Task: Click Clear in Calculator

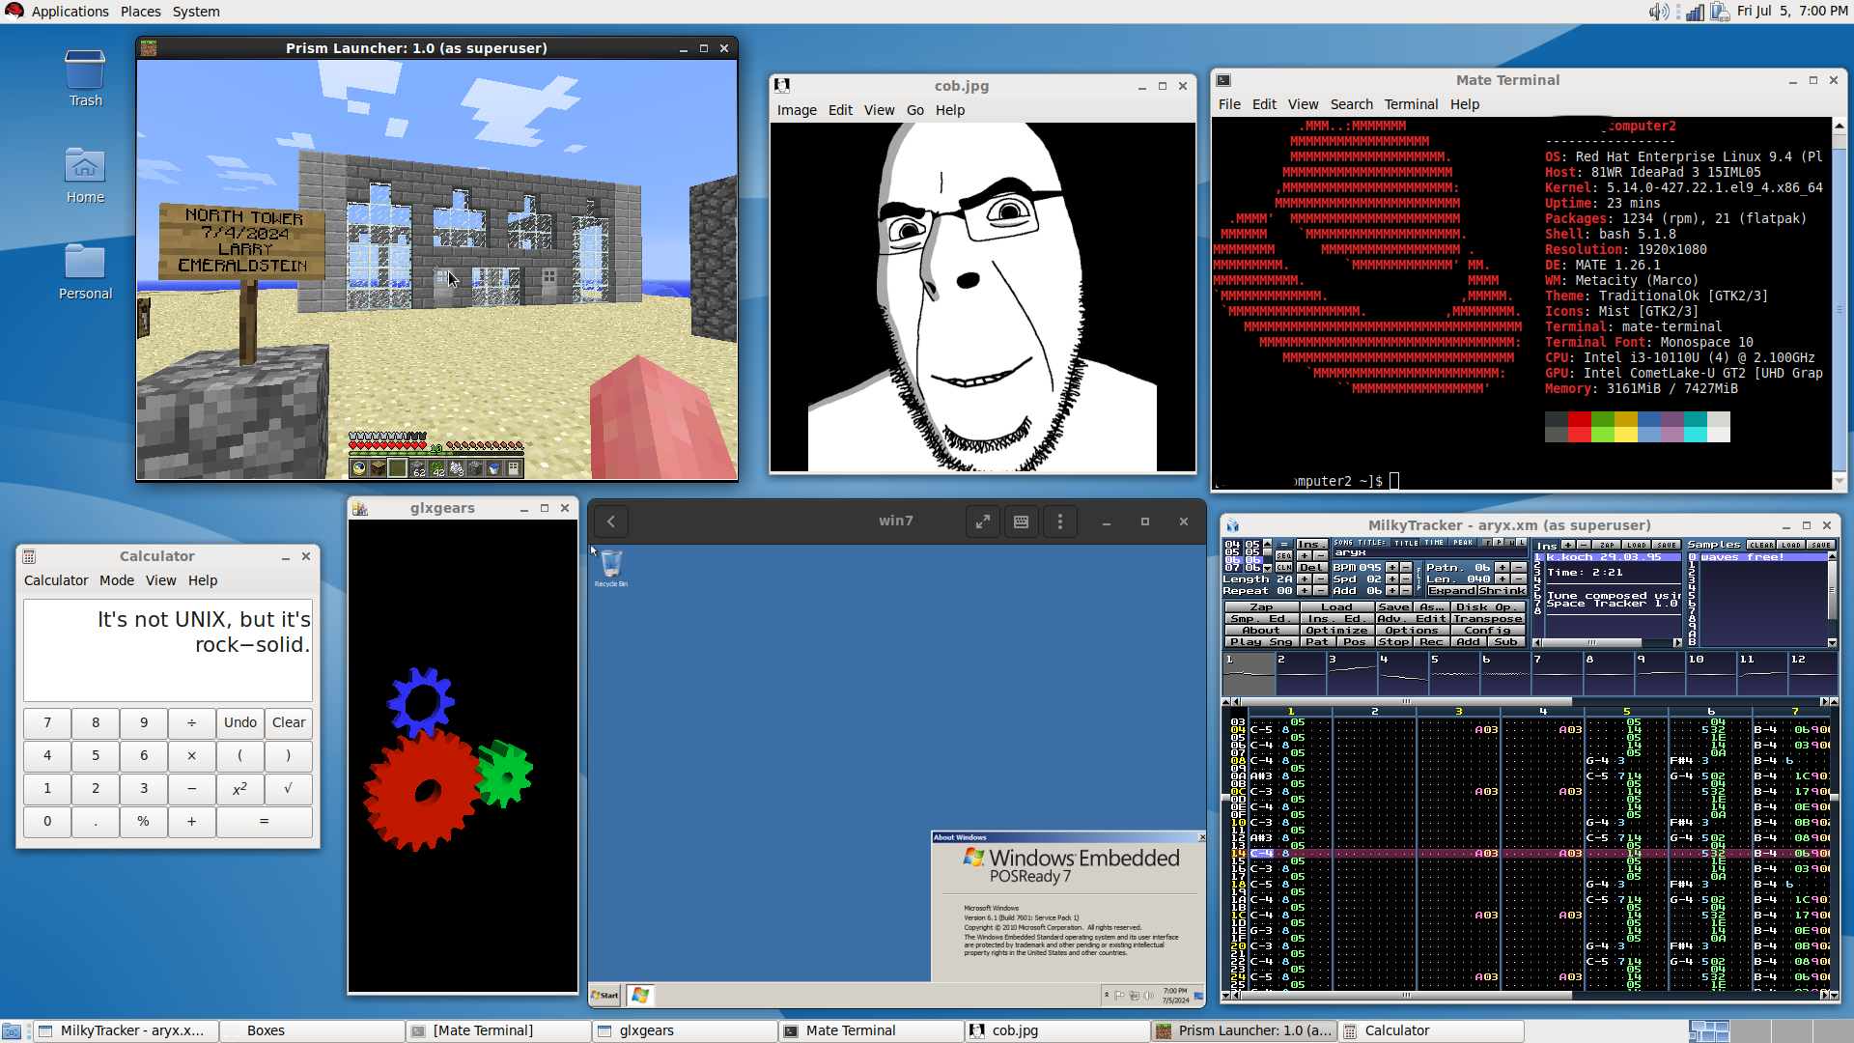Action: [x=288, y=723]
